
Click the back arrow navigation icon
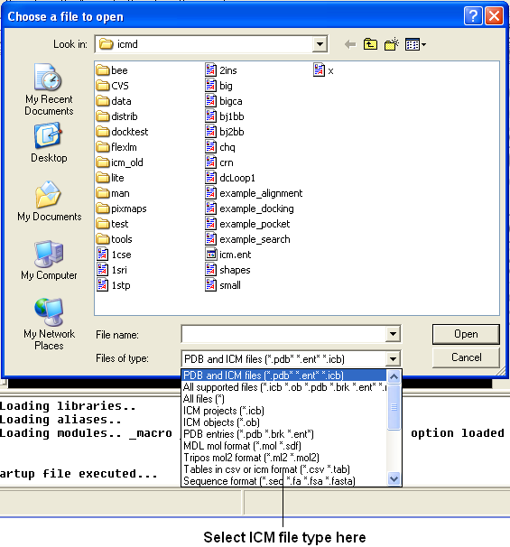(x=350, y=44)
